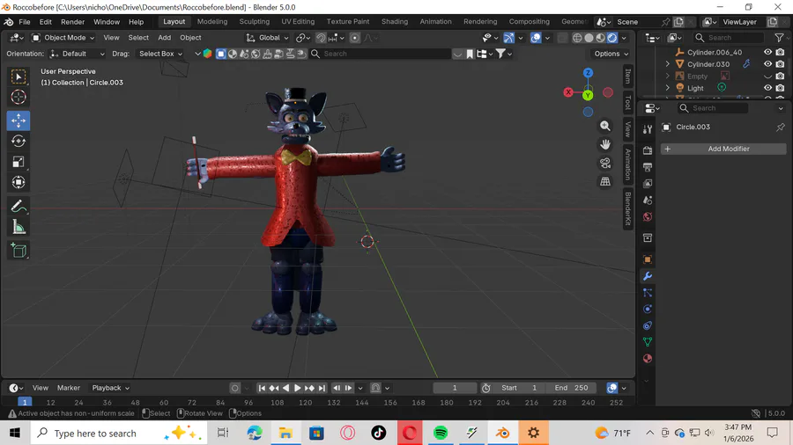
Task: Select the Annotate tool
Action: point(19,207)
